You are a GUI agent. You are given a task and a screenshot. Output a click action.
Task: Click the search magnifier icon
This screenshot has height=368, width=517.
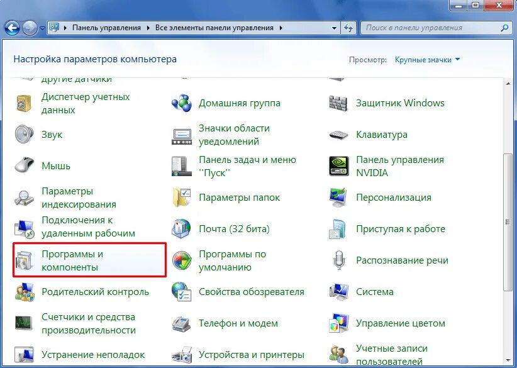click(504, 28)
